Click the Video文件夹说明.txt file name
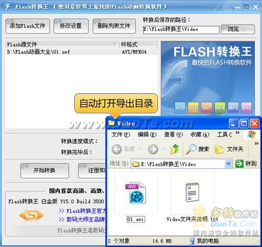Viewport: 262px width, 247px height. click(192, 219)
